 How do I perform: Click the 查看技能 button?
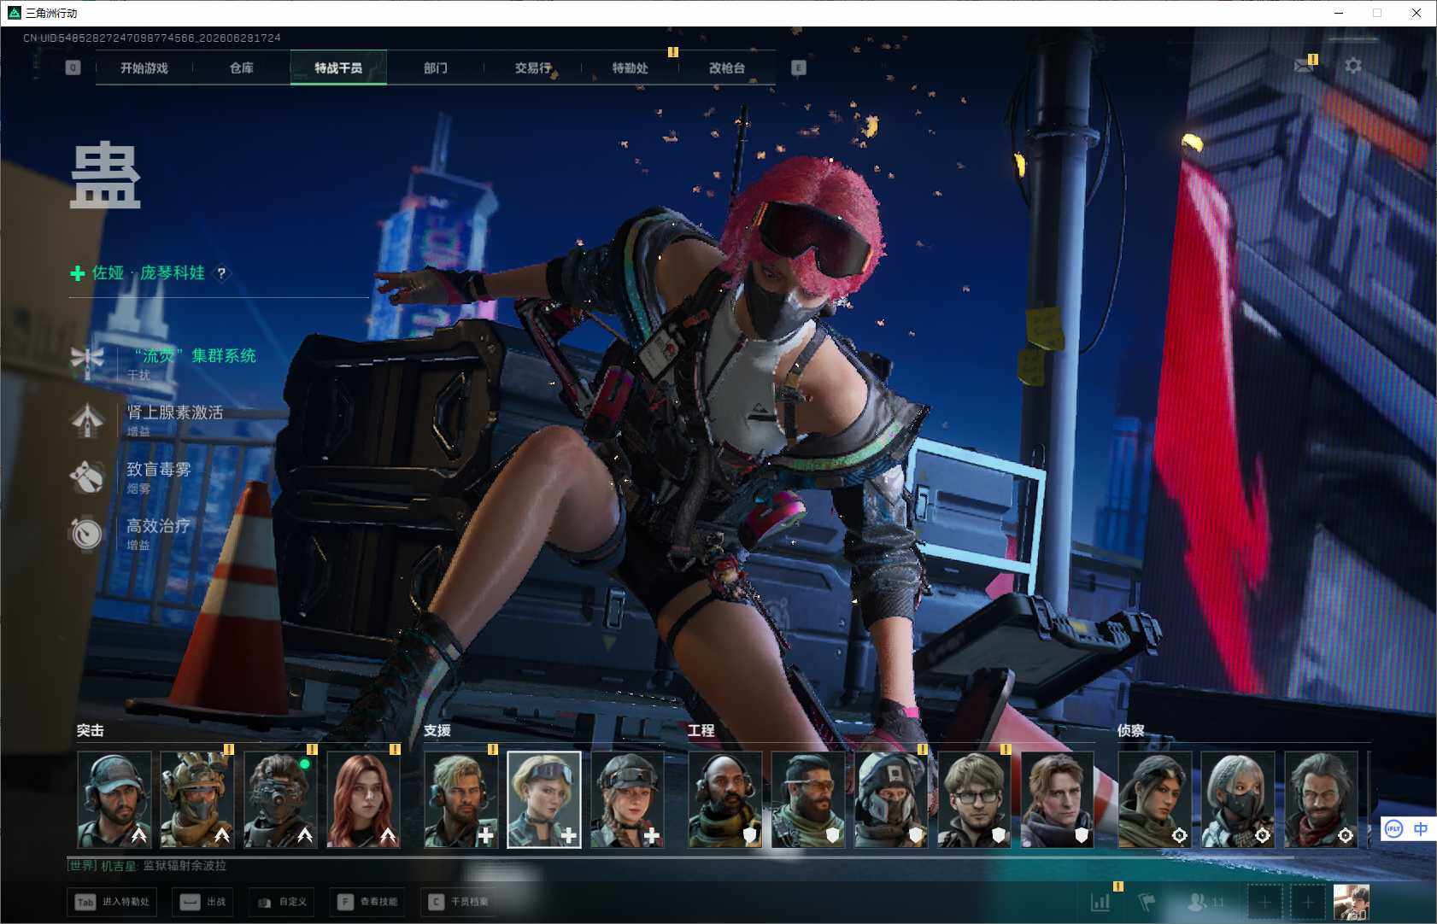[x=369, y=902]
